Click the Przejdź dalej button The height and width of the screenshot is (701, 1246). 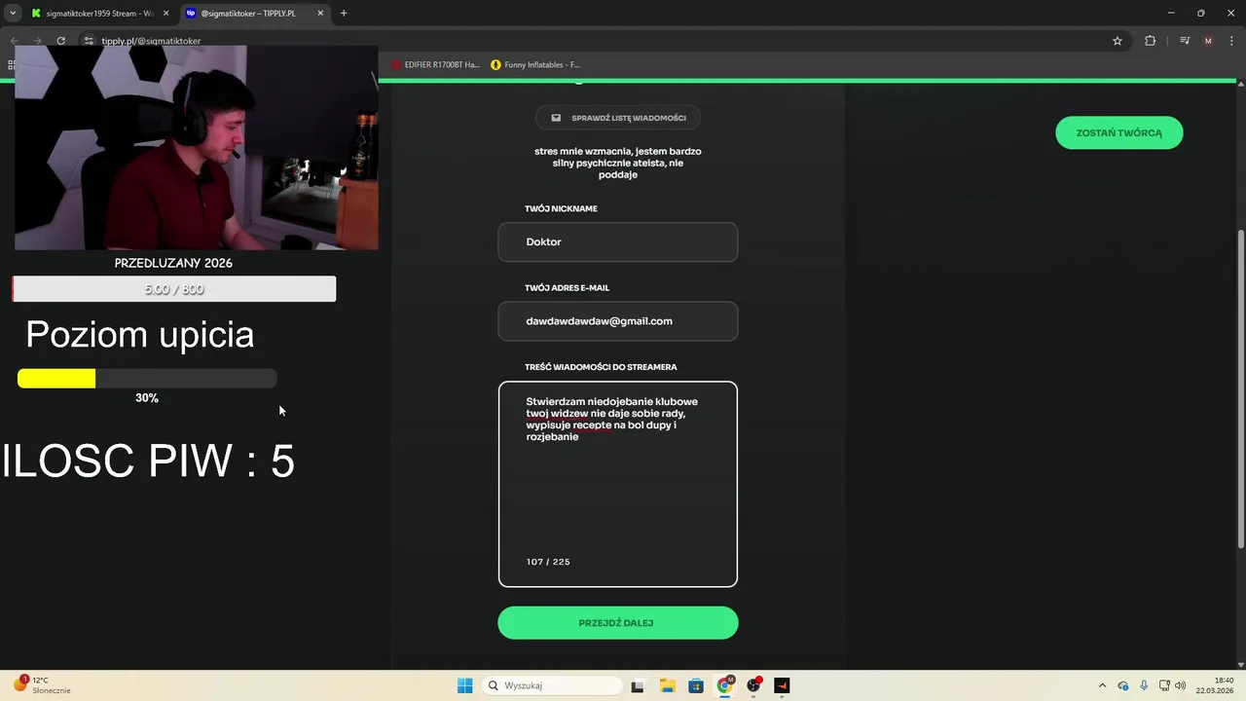[x=617, y=623]
